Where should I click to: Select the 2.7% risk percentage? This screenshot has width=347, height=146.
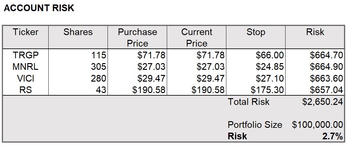332,136
